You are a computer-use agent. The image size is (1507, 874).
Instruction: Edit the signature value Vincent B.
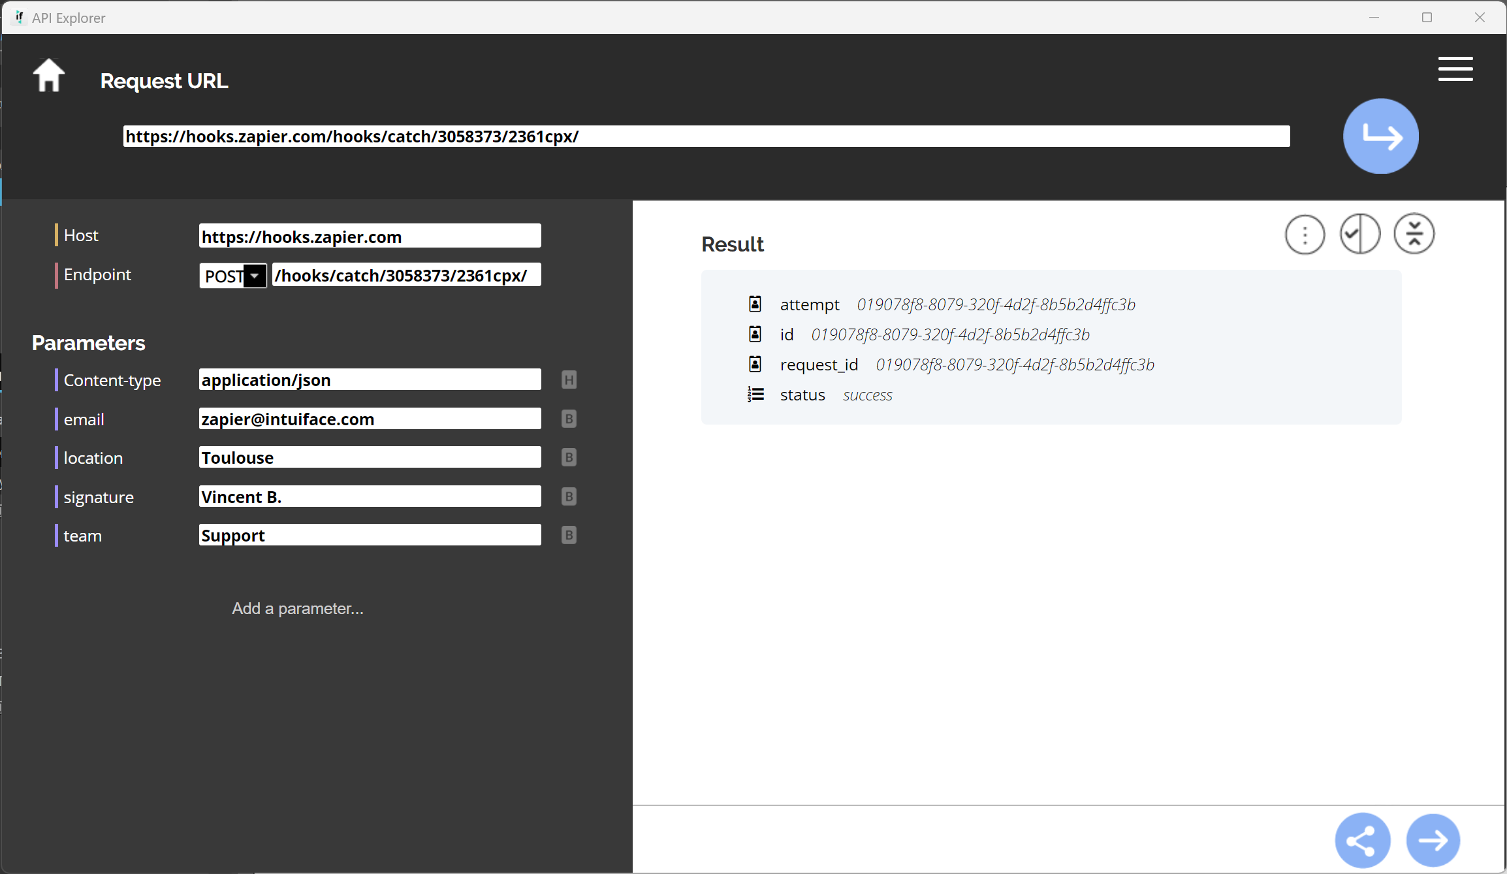point(370,496)
